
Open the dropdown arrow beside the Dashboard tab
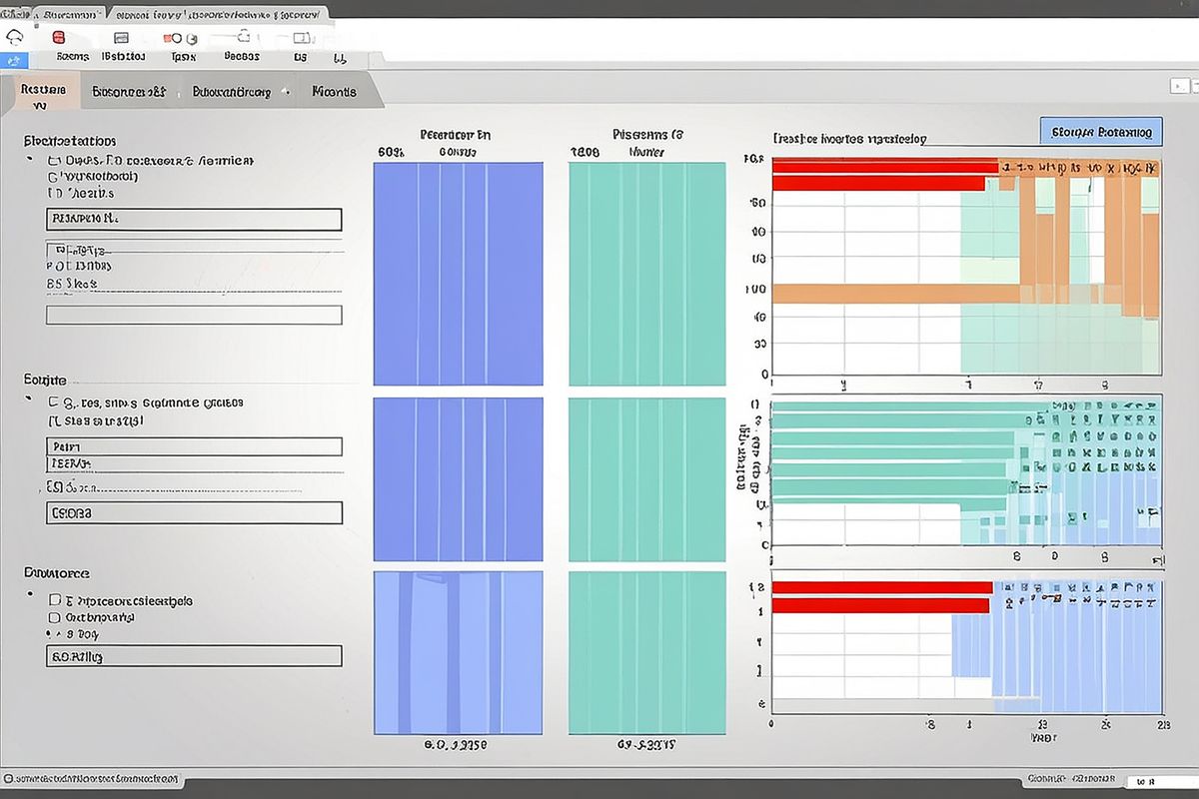285,90
